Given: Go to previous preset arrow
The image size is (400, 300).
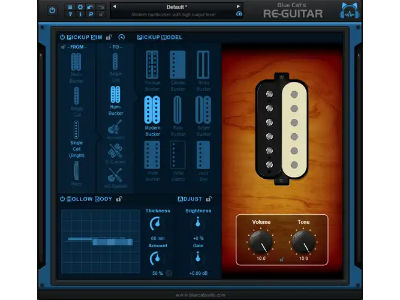Looking at the screenshot, I should point(115,7).
